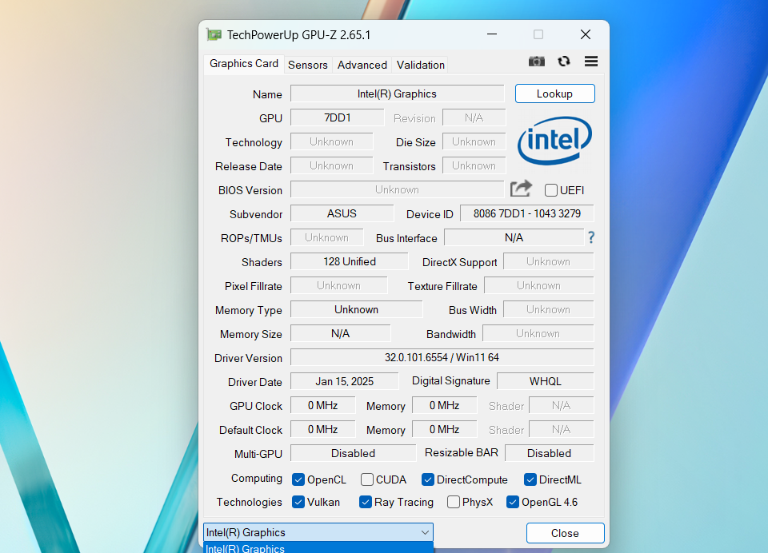This screenshot has height=553, width=768.
Task: Select Intel(R) Graphics in the dropdown list
Action: tap(318, 548)
